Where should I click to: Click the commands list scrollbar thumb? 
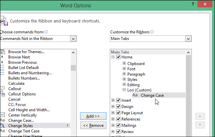[x=73, y=68]
